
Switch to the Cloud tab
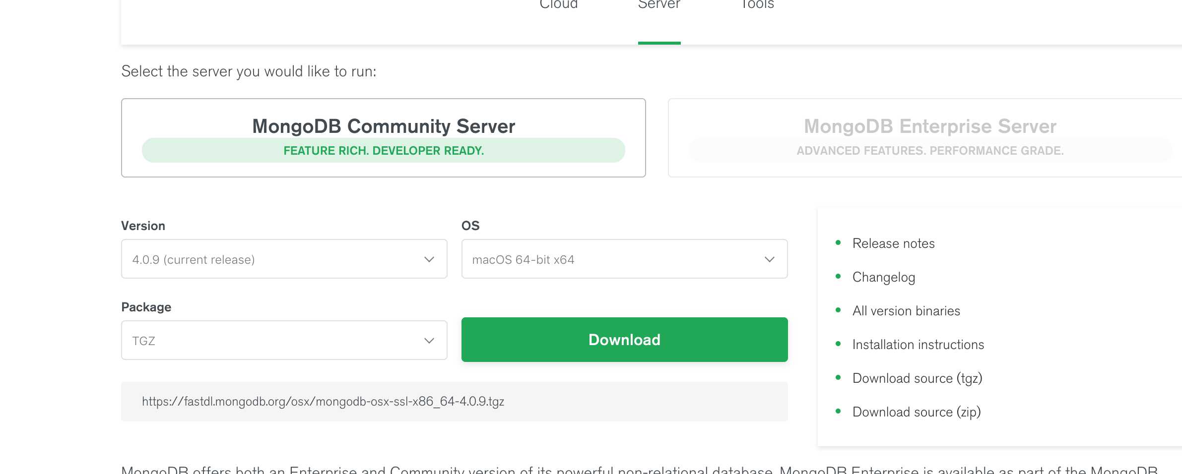tap(559, 4)
